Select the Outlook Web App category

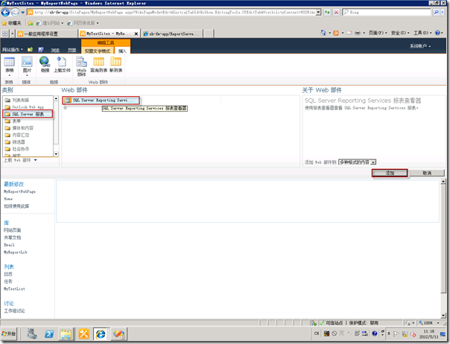(28, 107)
